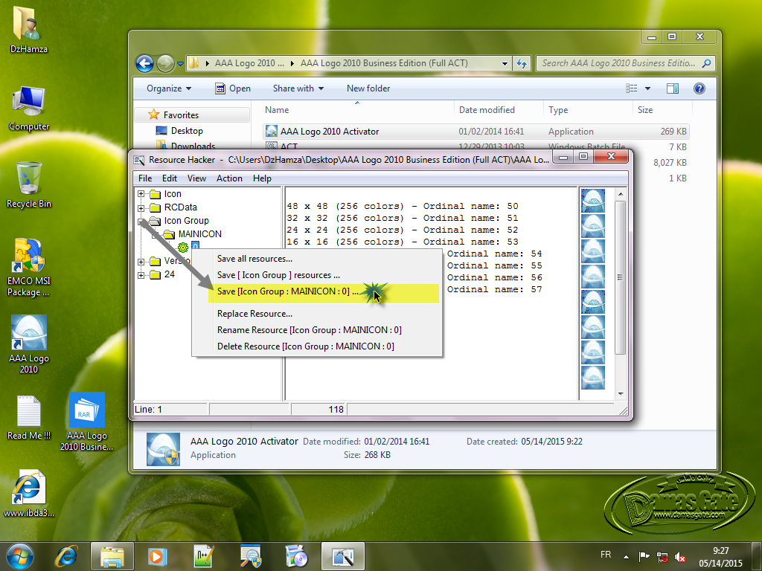Show hidden tray icons arrow
Viewport: 762px width, 571px height.
[626, 557]
